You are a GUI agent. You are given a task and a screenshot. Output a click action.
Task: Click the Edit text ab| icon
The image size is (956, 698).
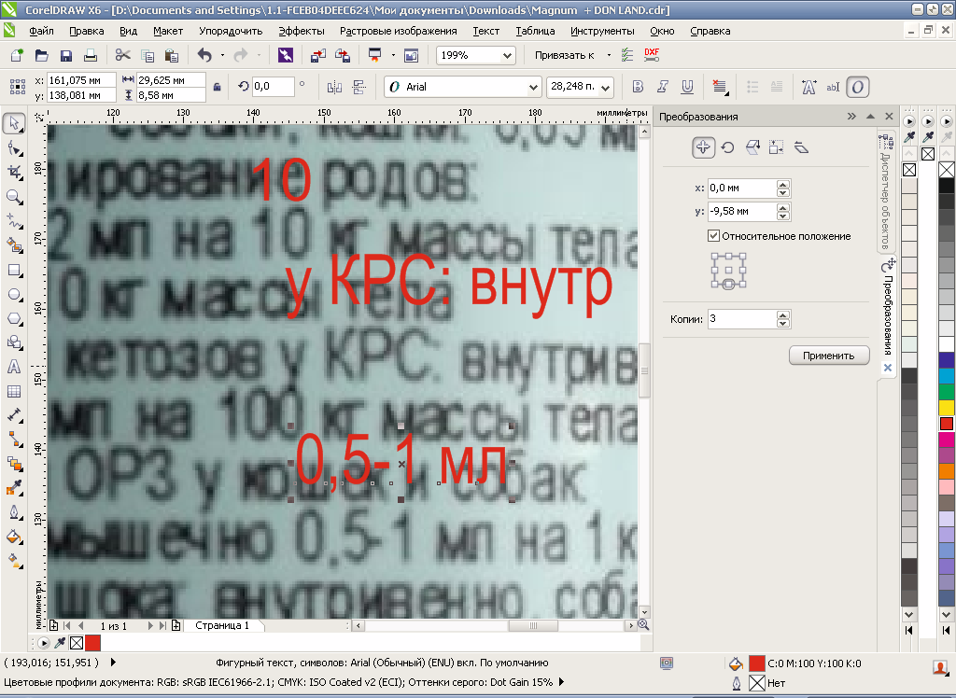[x=832, y=87]
